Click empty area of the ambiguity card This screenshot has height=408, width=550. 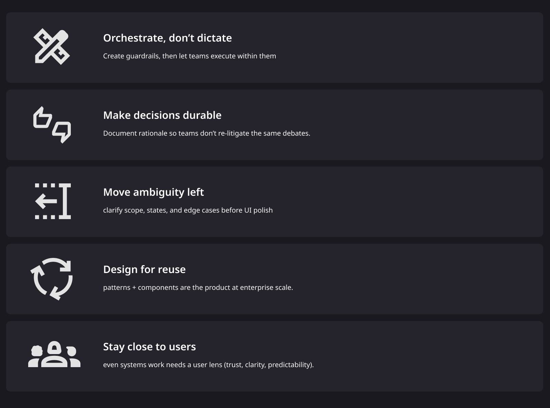(412, 202)
